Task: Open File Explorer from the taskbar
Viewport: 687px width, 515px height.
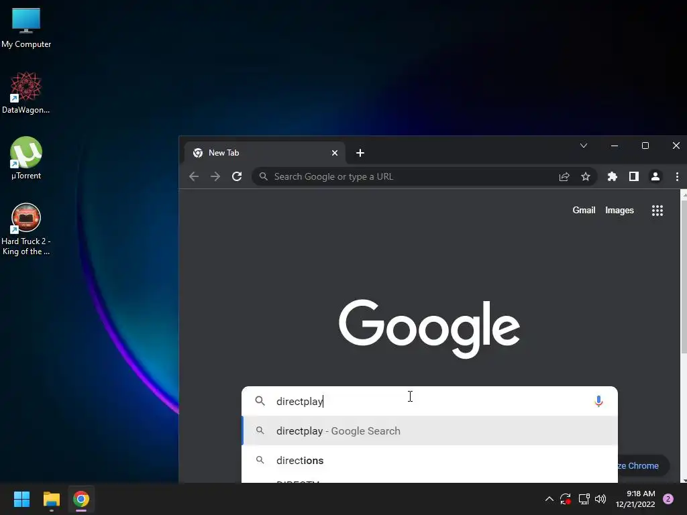Action: coord(51,499)
